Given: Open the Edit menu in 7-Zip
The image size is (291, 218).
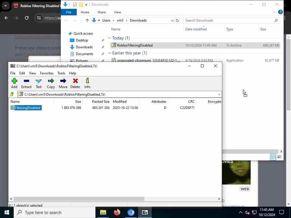Looking at the screenshot, I should click(x=22, y=73).
